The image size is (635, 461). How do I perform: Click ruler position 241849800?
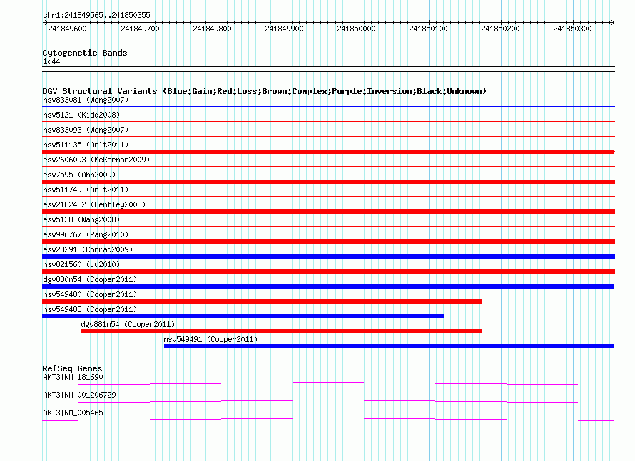[x=212, y=29]
